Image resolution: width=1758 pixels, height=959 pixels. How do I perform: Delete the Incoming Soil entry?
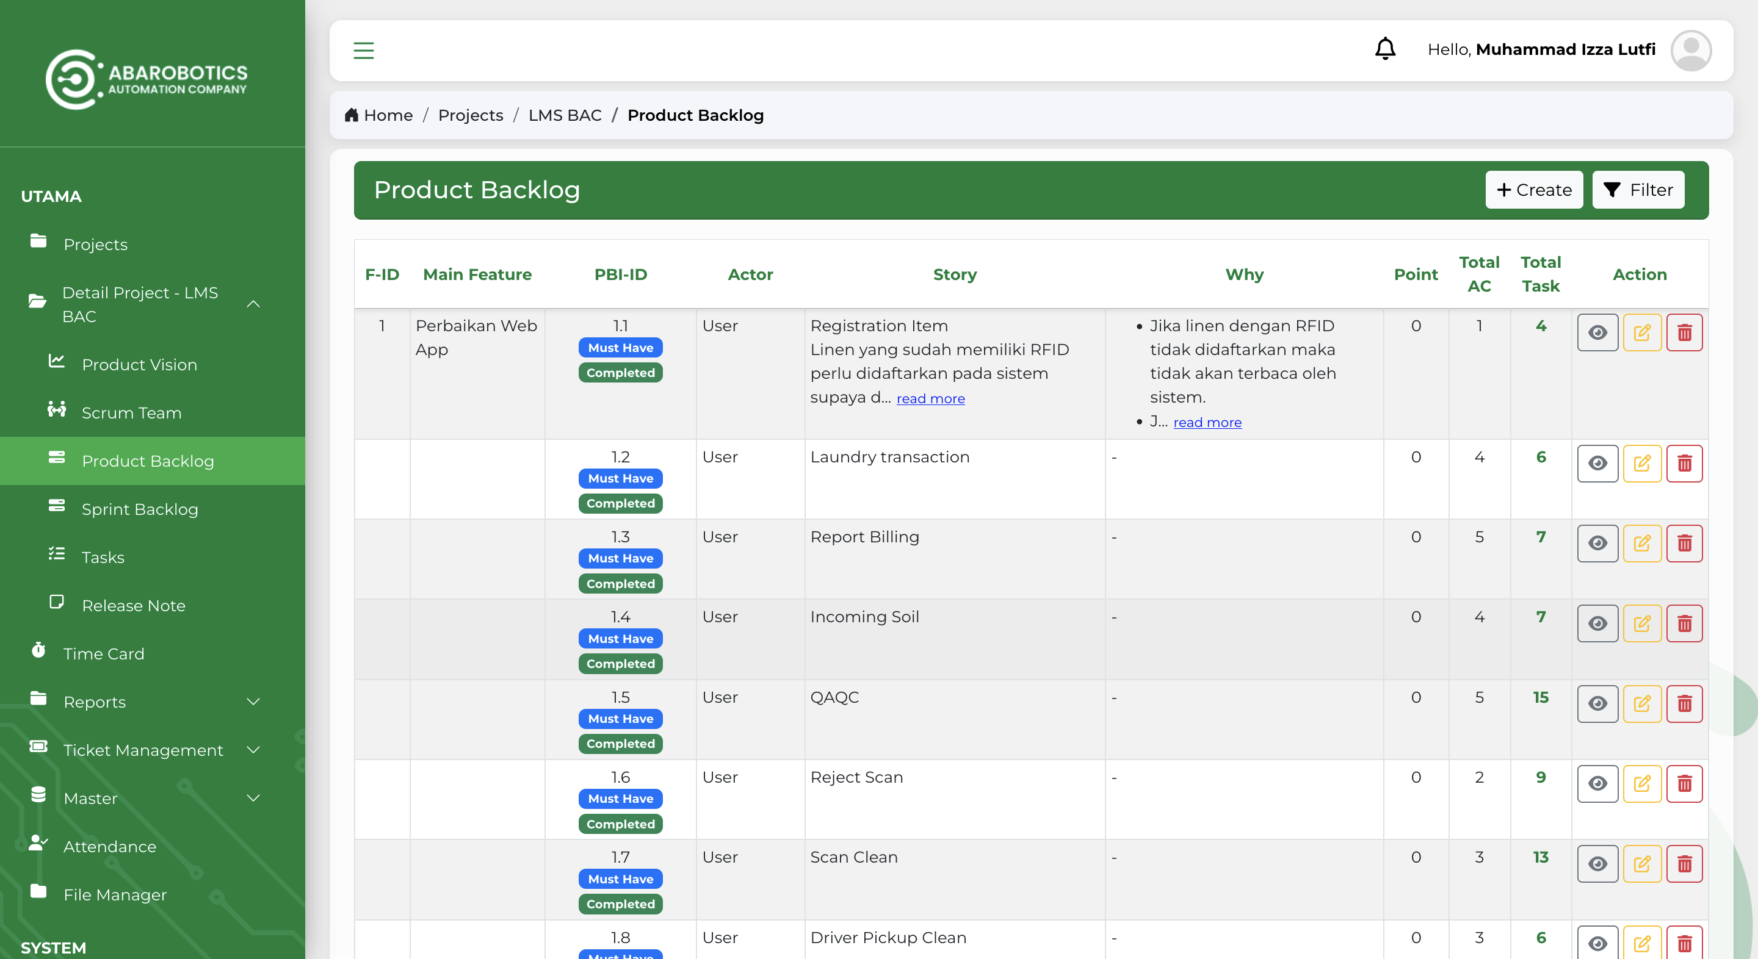[1684, 623]
